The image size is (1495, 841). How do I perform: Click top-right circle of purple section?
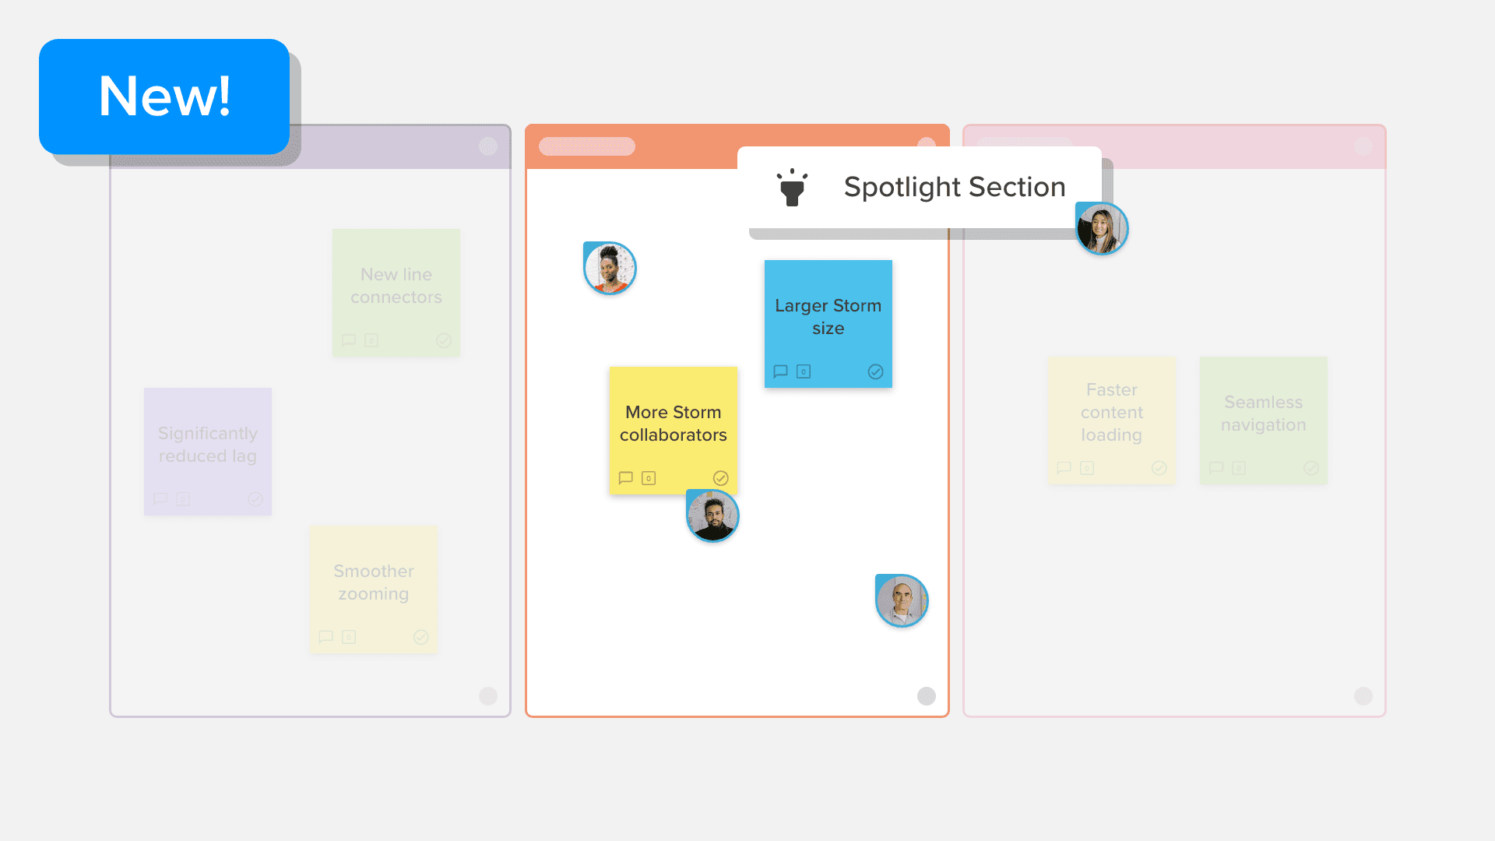coord(488,146)
